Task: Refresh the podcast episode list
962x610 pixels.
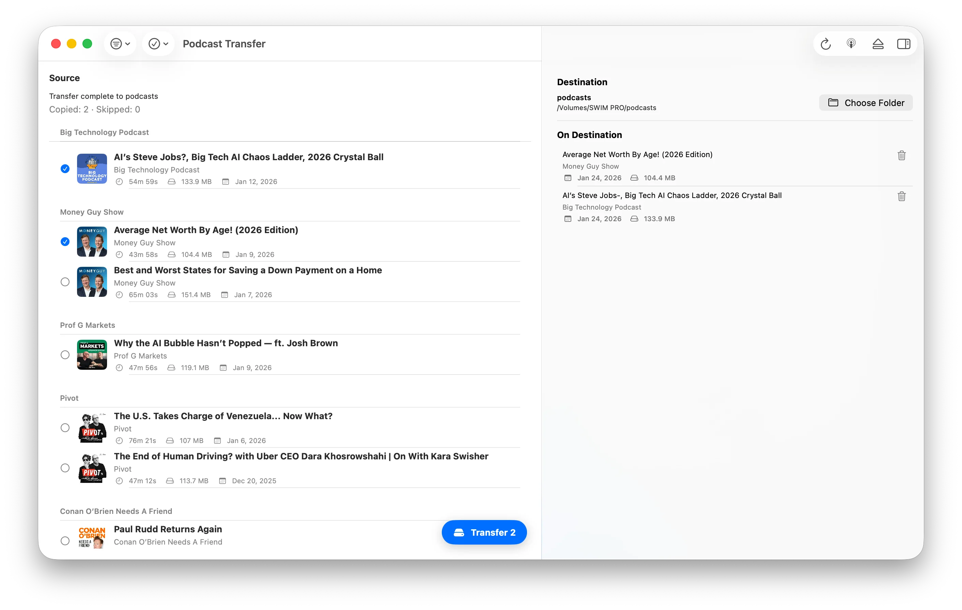Action: (x=825, y=44)
